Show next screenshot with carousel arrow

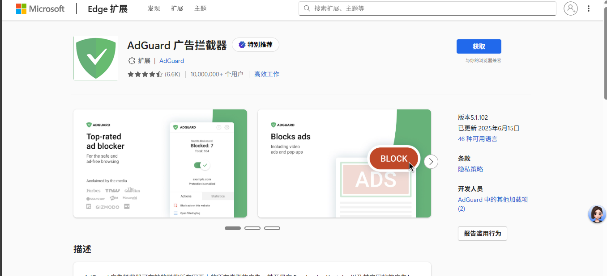click(x=431, y=162)
